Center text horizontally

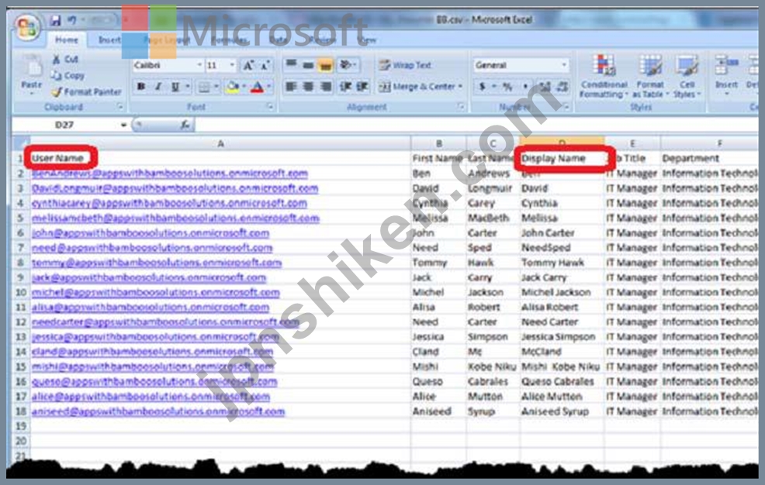[308, 87]
